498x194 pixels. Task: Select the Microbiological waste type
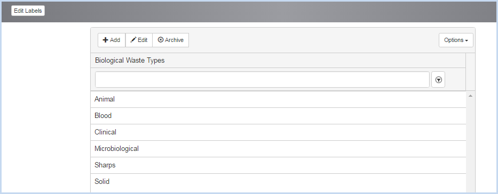point(278,149)
